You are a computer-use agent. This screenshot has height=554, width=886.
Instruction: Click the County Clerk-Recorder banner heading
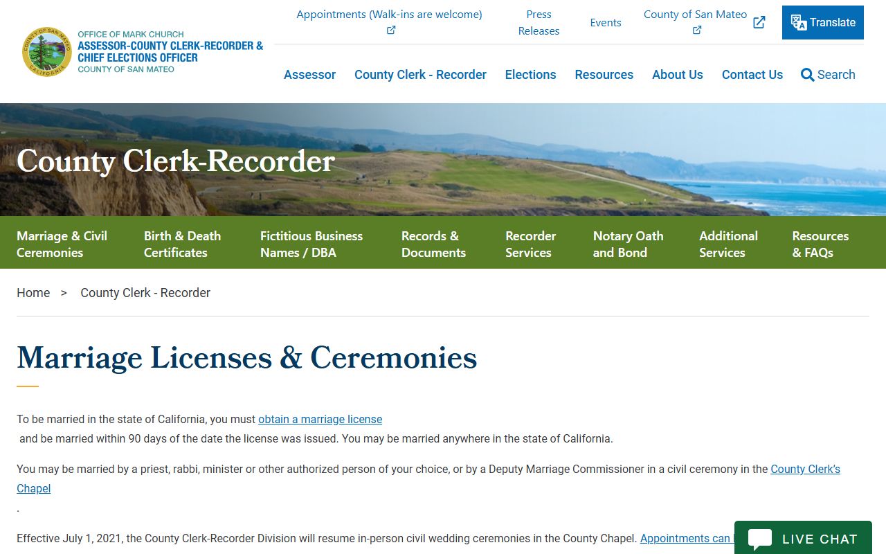click(176, 161)
